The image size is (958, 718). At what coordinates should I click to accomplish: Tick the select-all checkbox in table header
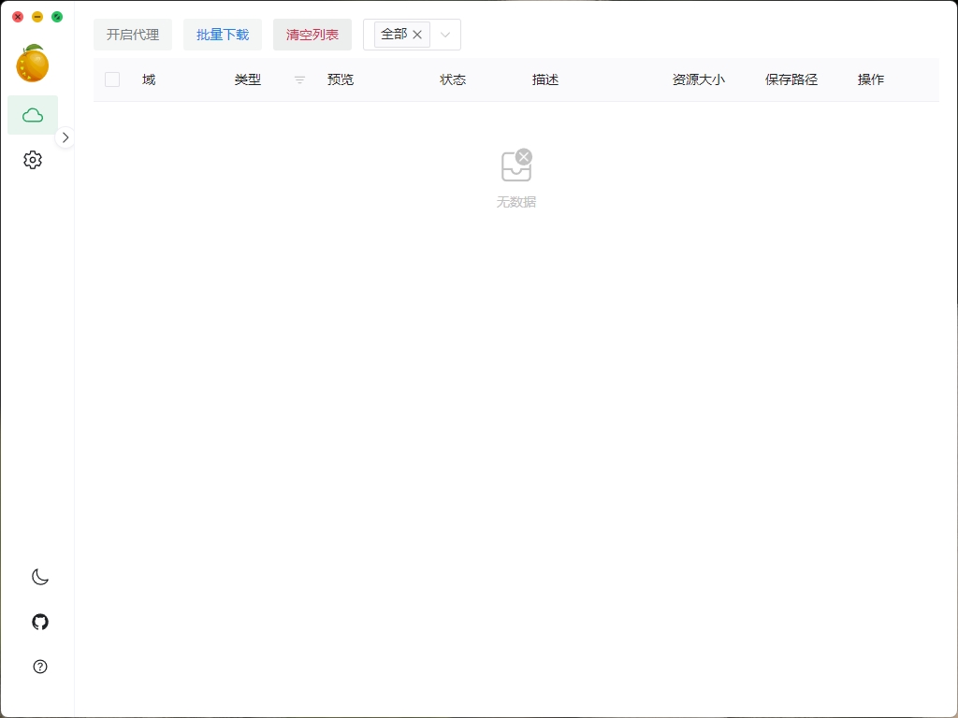(x=112, y=80)
